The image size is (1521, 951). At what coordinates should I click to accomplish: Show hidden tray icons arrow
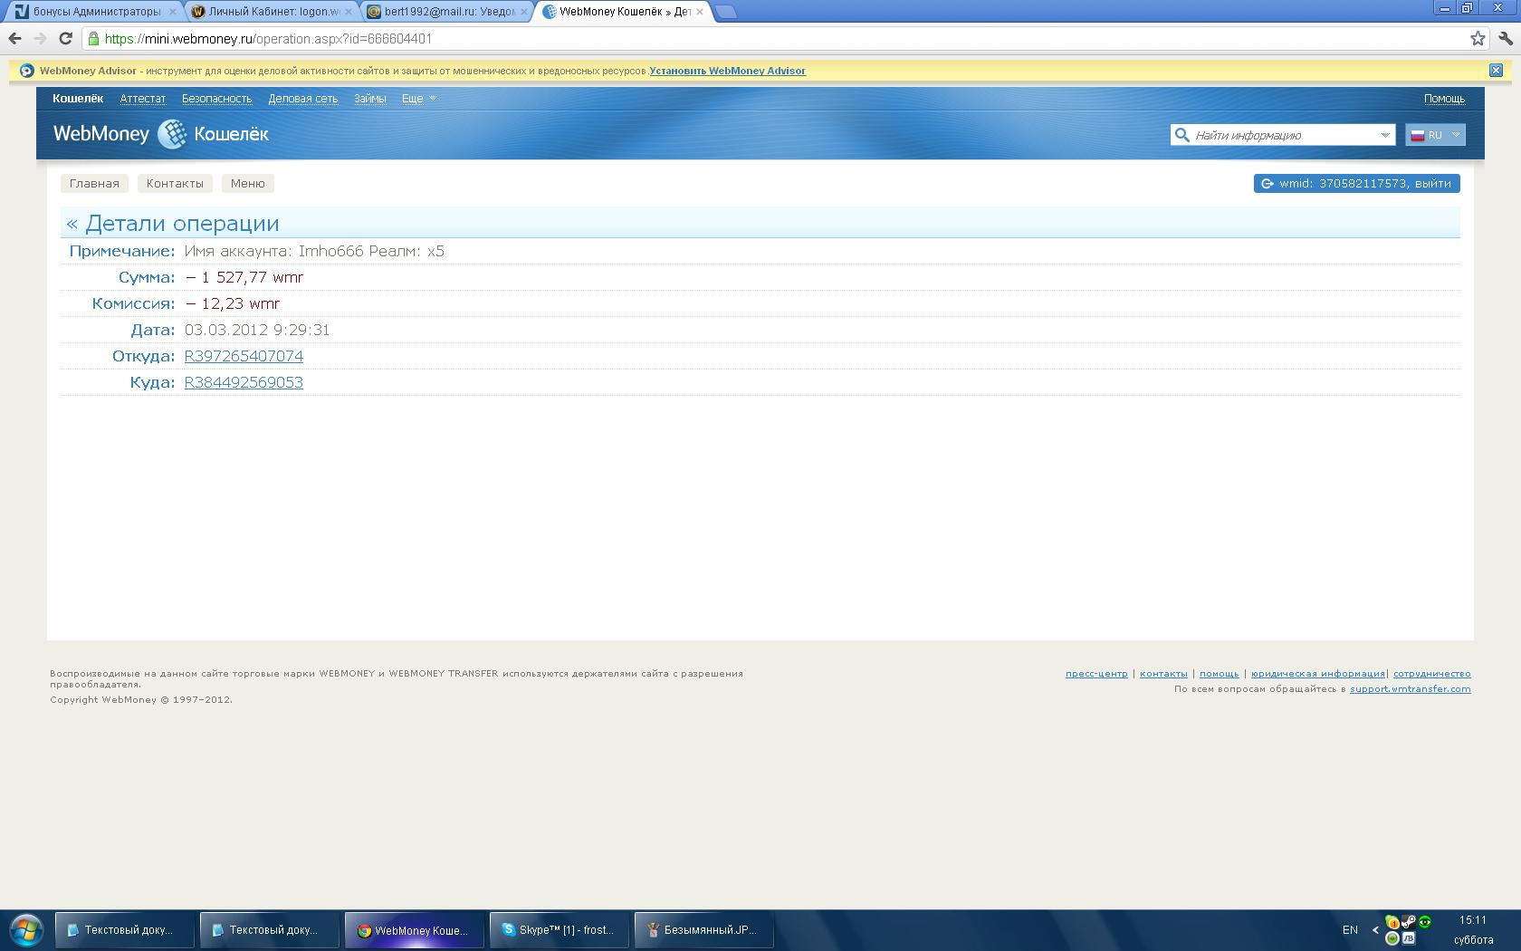point(1375,930)
